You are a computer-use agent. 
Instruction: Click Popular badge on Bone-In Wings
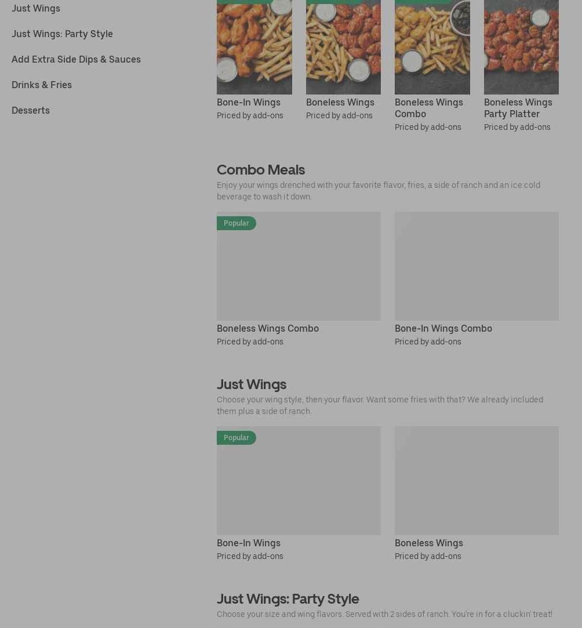[236, 438]
